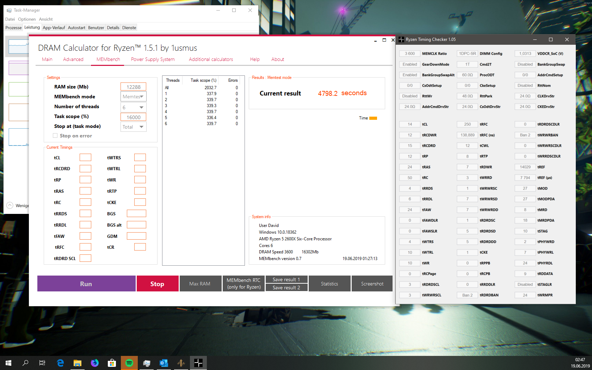Open the Statistics button
Image resolution: width=592 pixels, height=370 pixels.
329,284
